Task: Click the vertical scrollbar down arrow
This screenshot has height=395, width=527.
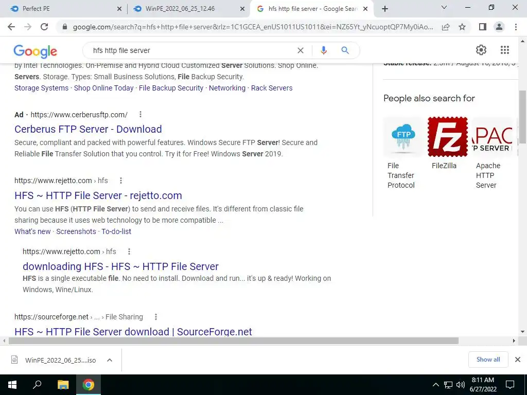Action: 523,332
